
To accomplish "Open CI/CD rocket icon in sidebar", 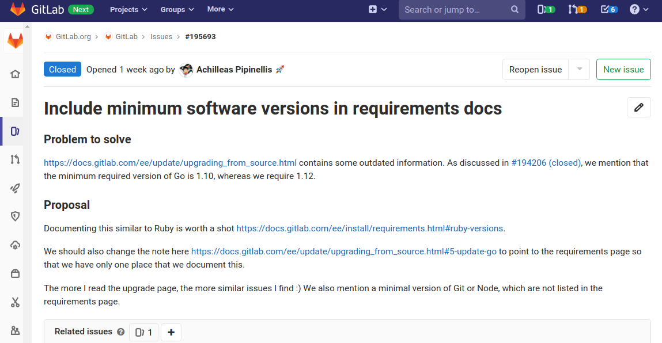I will click(x=15, y=188).
